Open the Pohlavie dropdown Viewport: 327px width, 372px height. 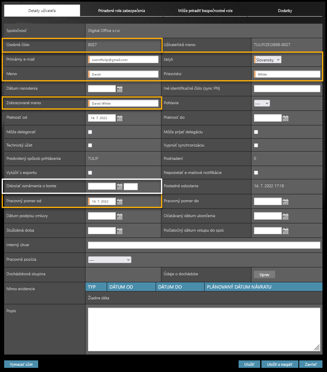[x=262, y=103]
